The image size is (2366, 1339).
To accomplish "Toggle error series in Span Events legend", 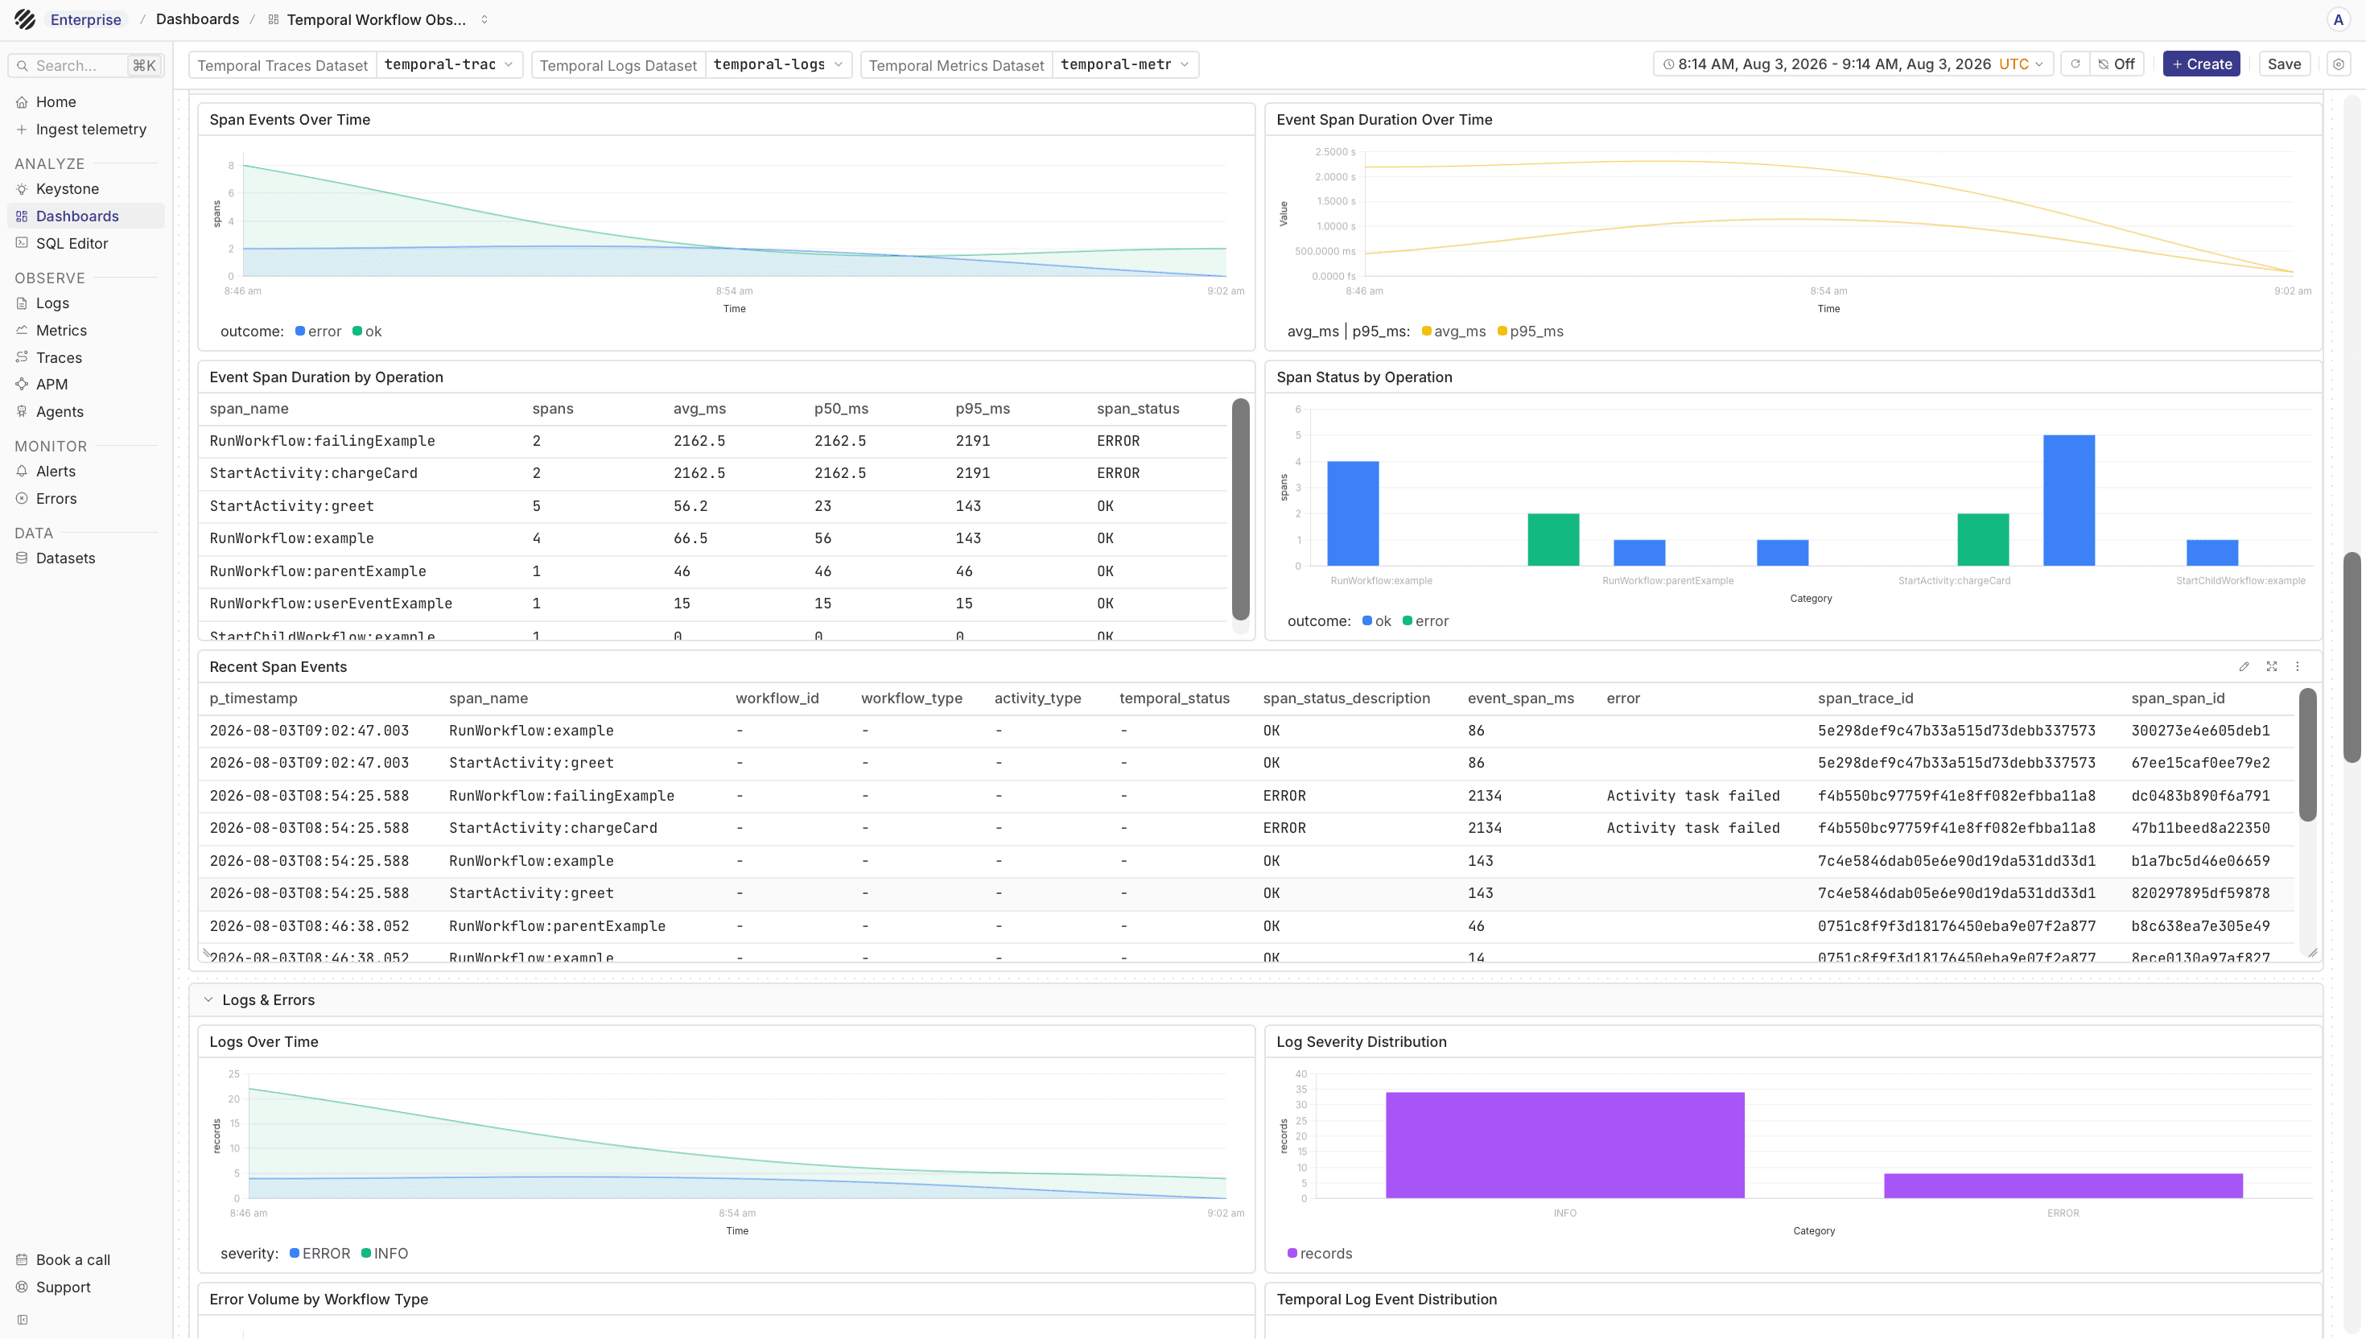I will coord(318,332).
